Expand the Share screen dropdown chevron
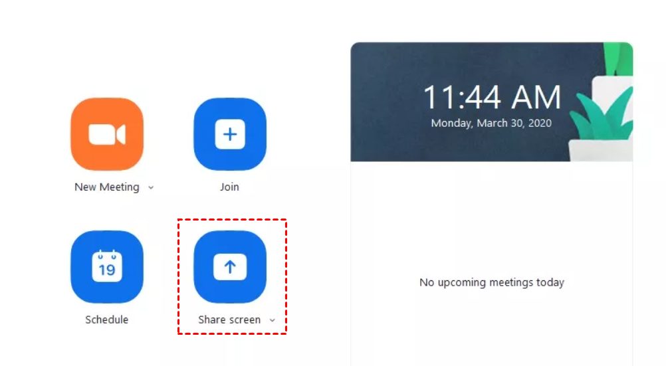The image size is (666, 366). tap(273, 320)
